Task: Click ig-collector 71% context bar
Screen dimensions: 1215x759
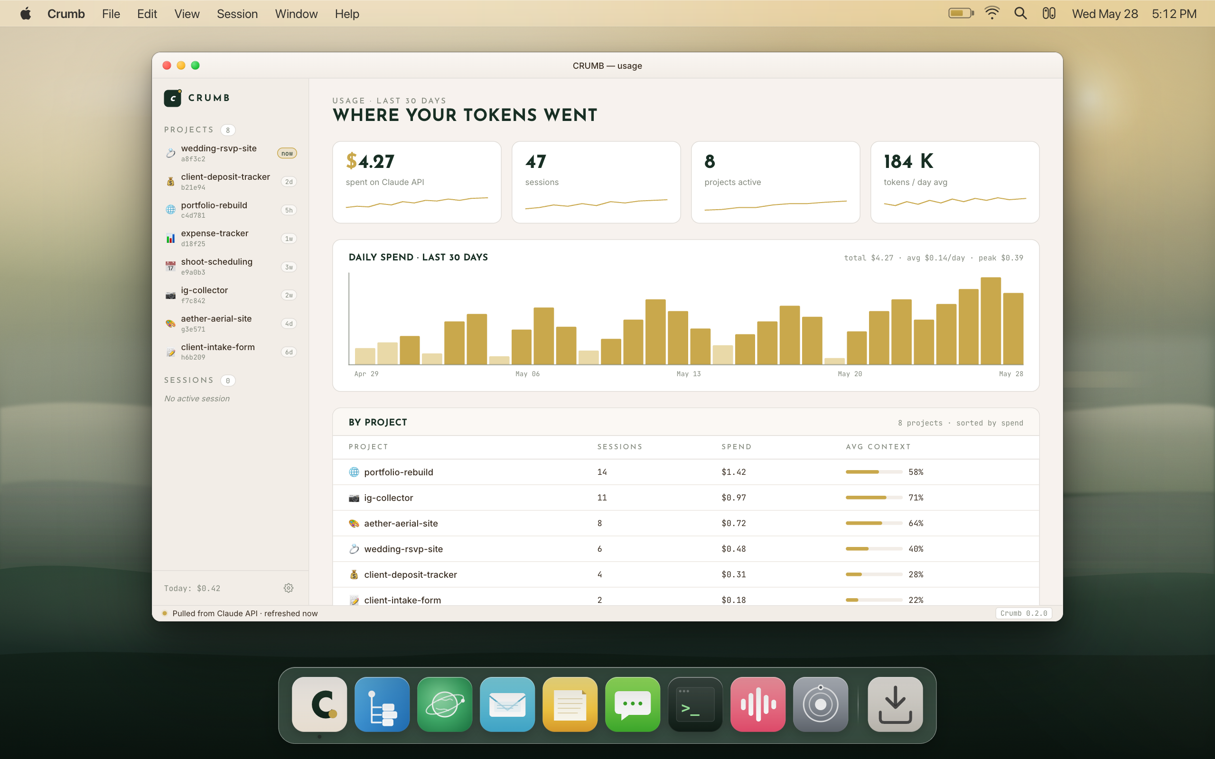Action: 874,498
